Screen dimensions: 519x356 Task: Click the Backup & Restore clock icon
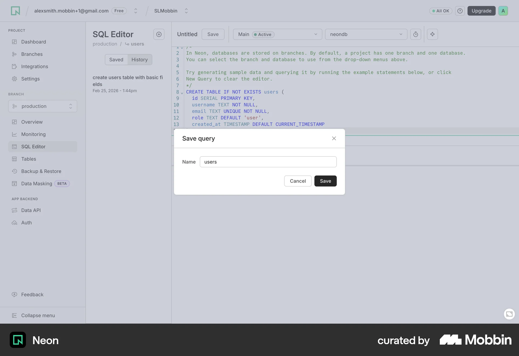[14, 171]
